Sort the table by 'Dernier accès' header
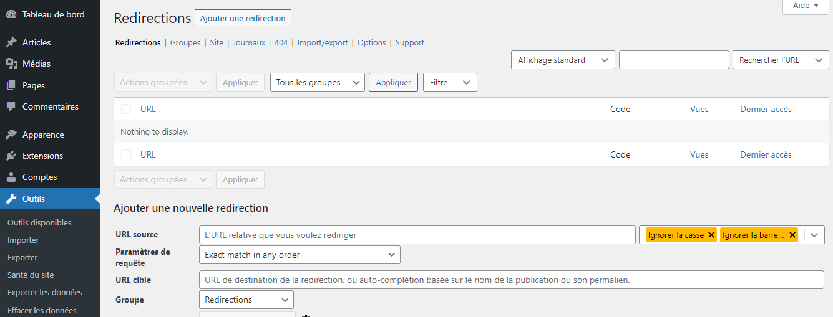This screenshot has height=317, width=833. pyautogui.click(x=766, y=109)
